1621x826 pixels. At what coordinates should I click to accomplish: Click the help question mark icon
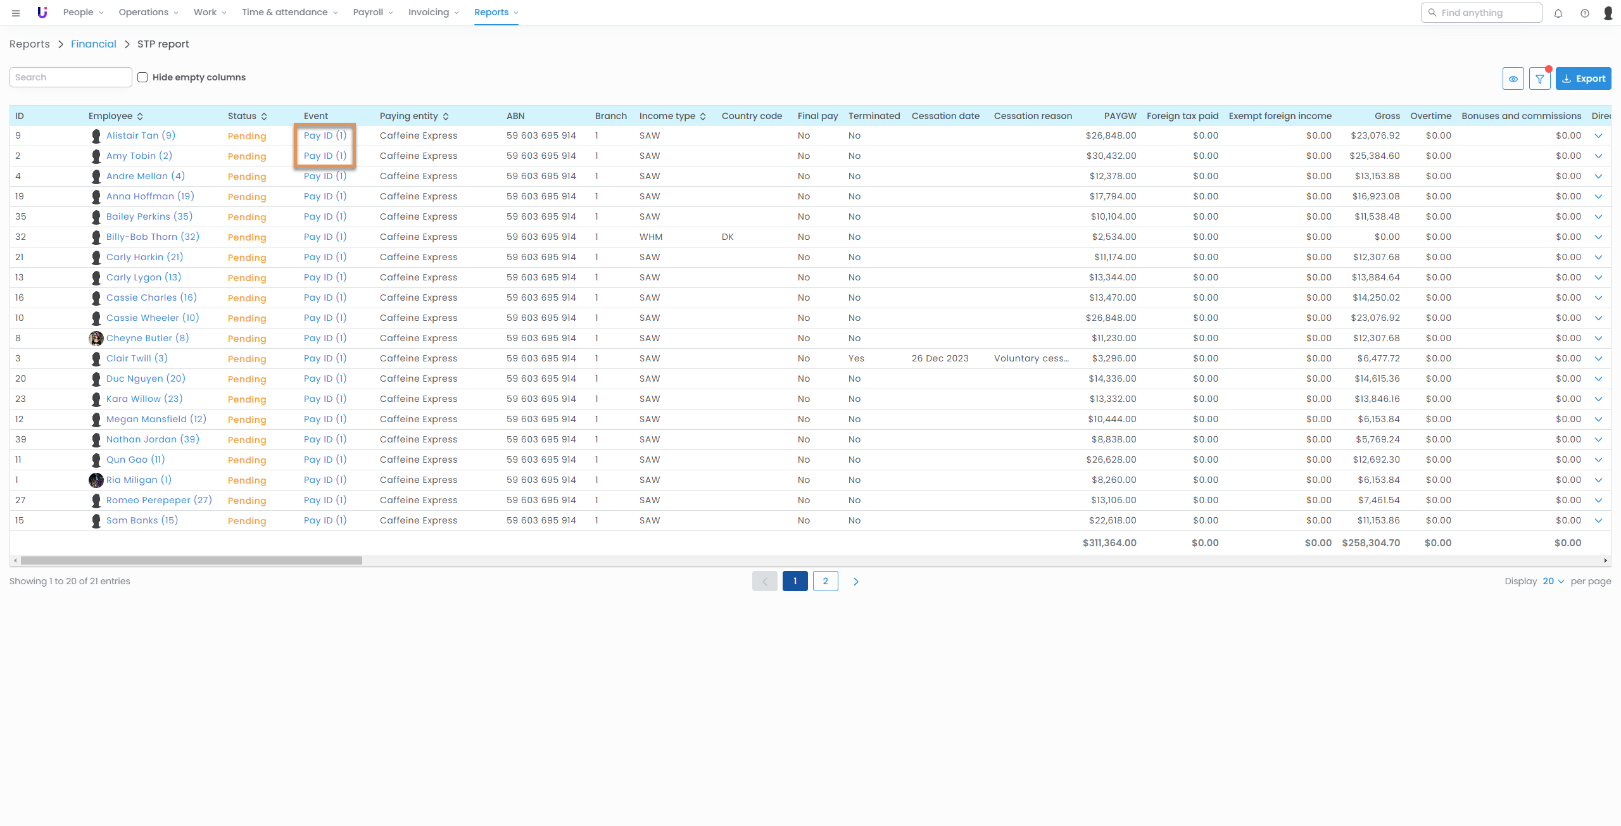[1585, 13]
